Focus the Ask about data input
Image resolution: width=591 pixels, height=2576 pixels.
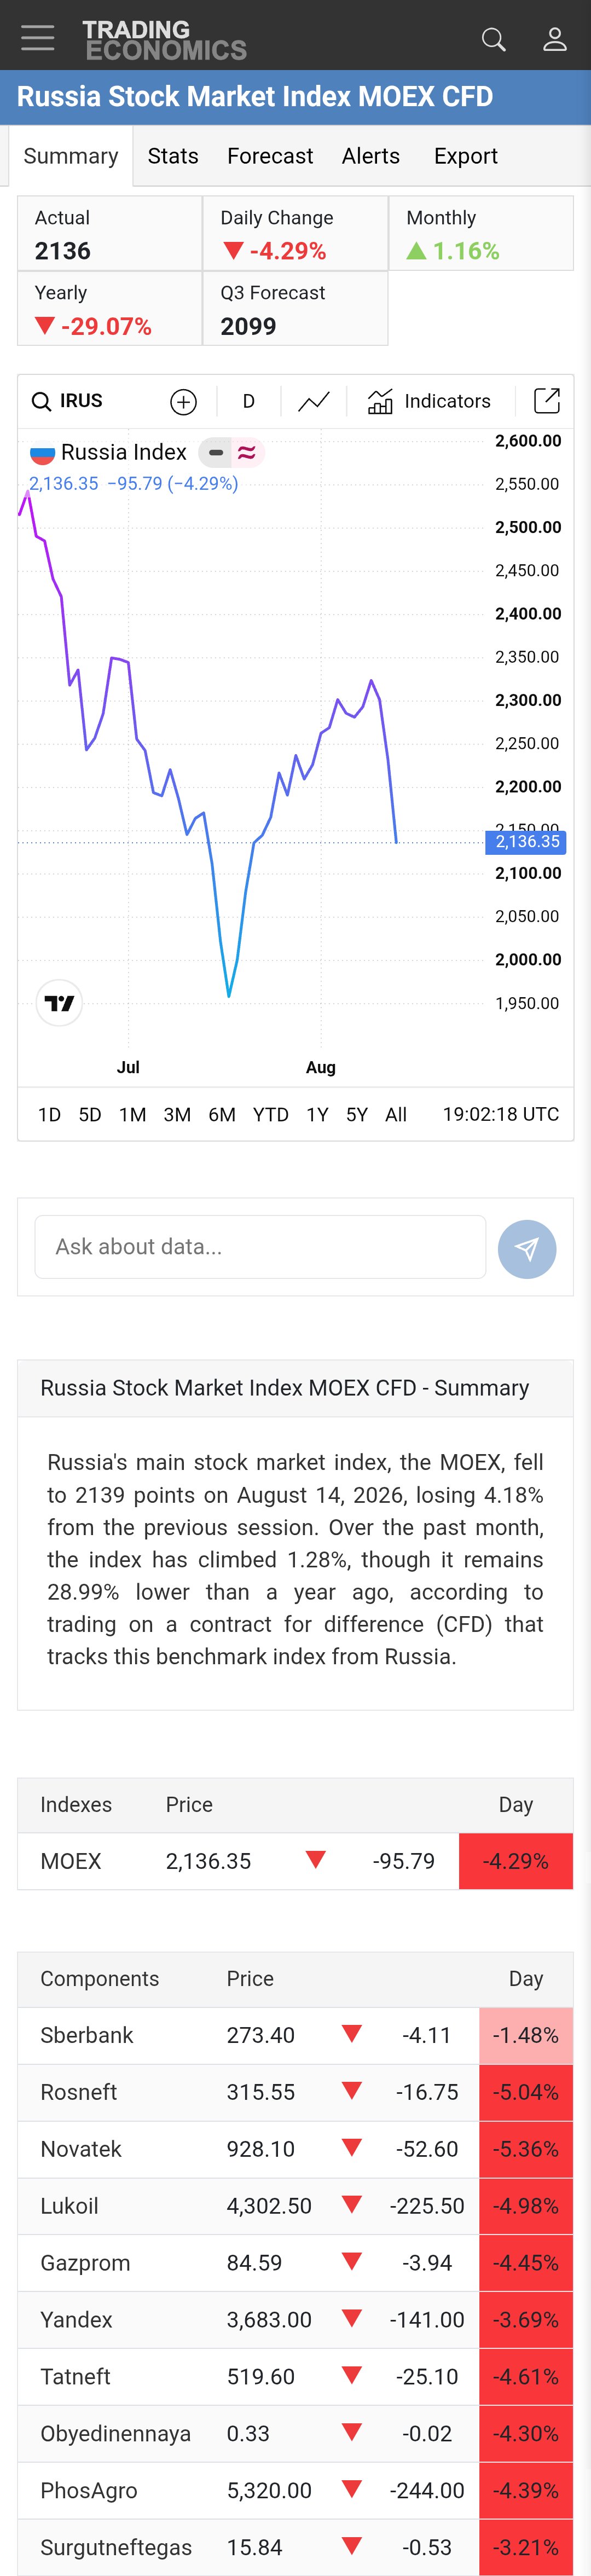[260, 1247]
